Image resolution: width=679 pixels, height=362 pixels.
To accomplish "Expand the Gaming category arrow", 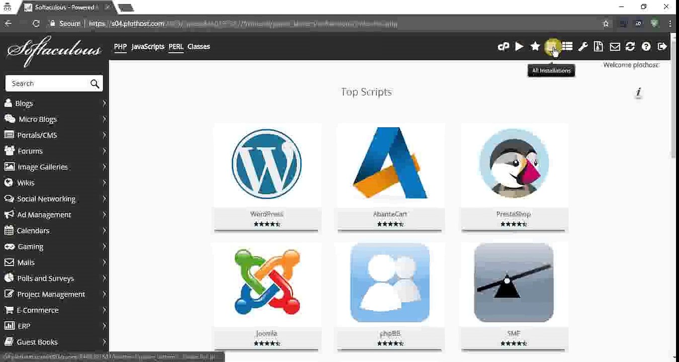I will pyautogui.click(x=104, y=246).
